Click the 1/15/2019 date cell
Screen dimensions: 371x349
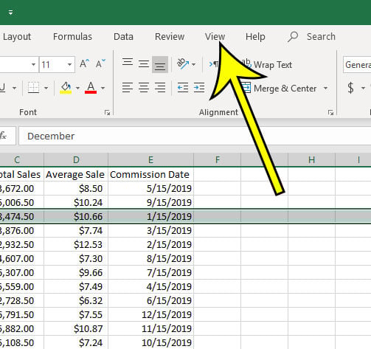150,216
